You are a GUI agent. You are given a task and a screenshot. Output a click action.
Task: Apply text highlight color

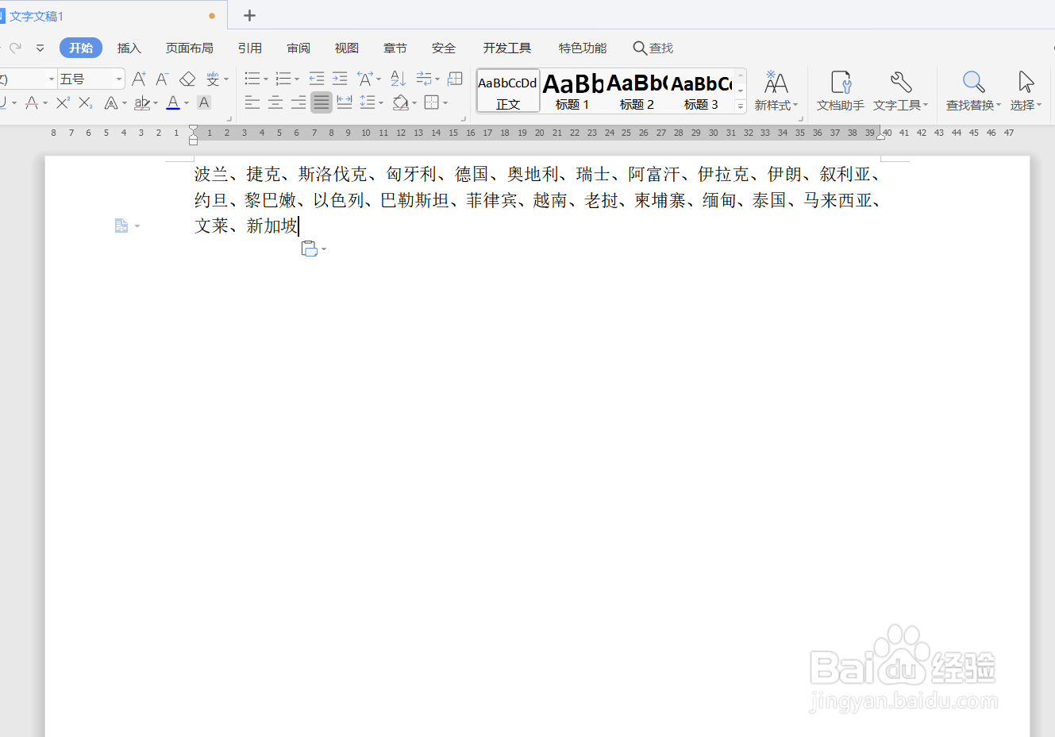[142, 102]
